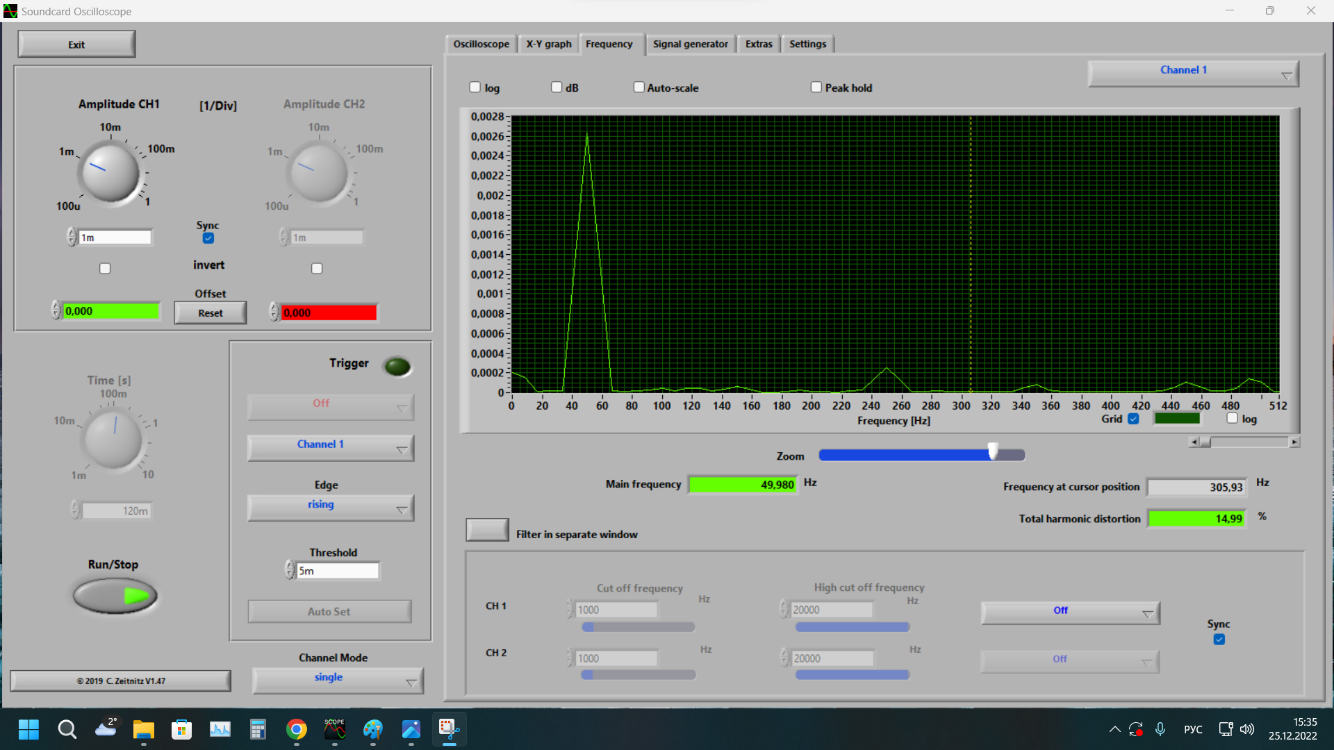The width and height of the screenshot is (1334, 750).
Task: Click CH 1 cut off frequency slider
Action: (639, 627)
